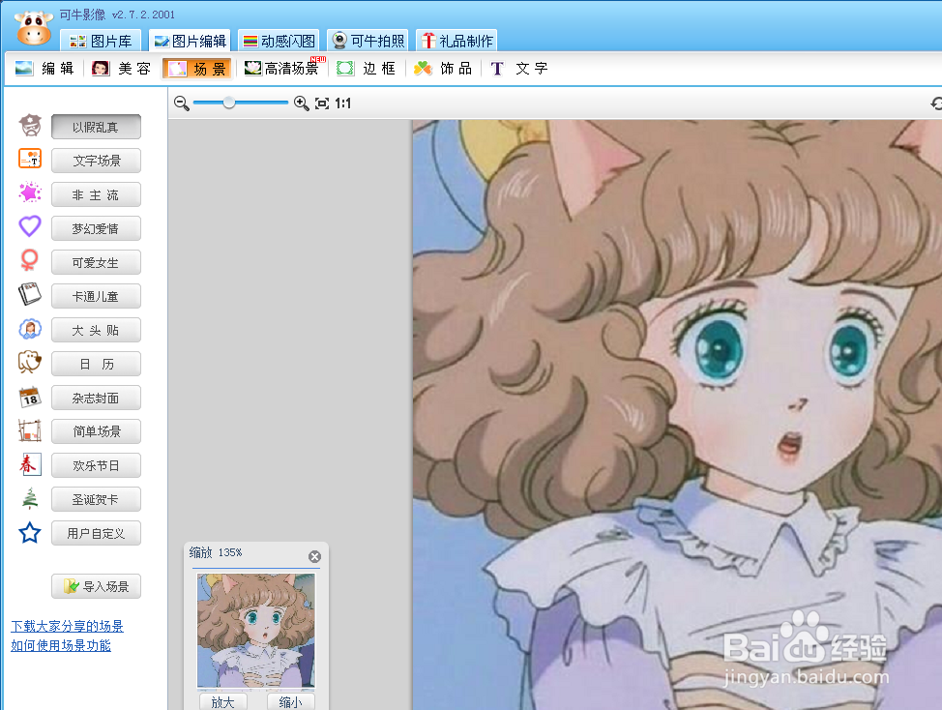942x710 pixels.
Task: Open the 图片库 tab
Action: pos(101,41)
